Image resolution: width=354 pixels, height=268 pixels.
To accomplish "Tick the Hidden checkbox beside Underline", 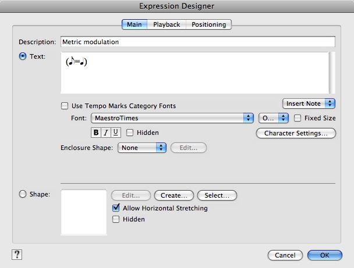I will (x=130, y=133).
